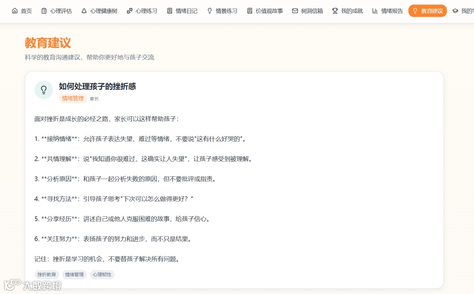Click list item 2 共情理解
Image resolution: width=474 pixels, height=294 pixels.
pyautogui.click(x=143, y=159)
